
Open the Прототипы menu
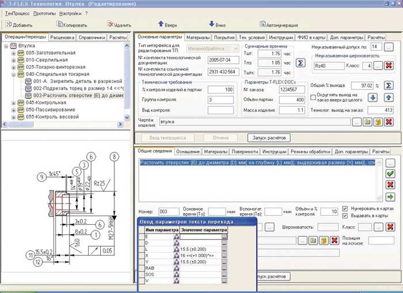pos(44,13)
